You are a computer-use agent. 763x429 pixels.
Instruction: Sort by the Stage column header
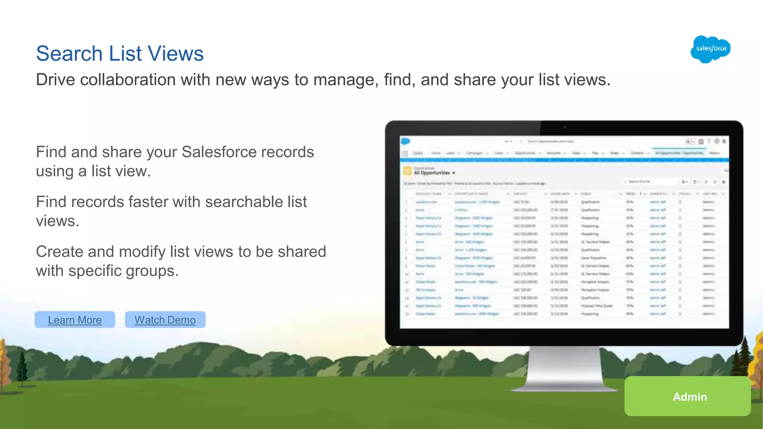point(586,194)
